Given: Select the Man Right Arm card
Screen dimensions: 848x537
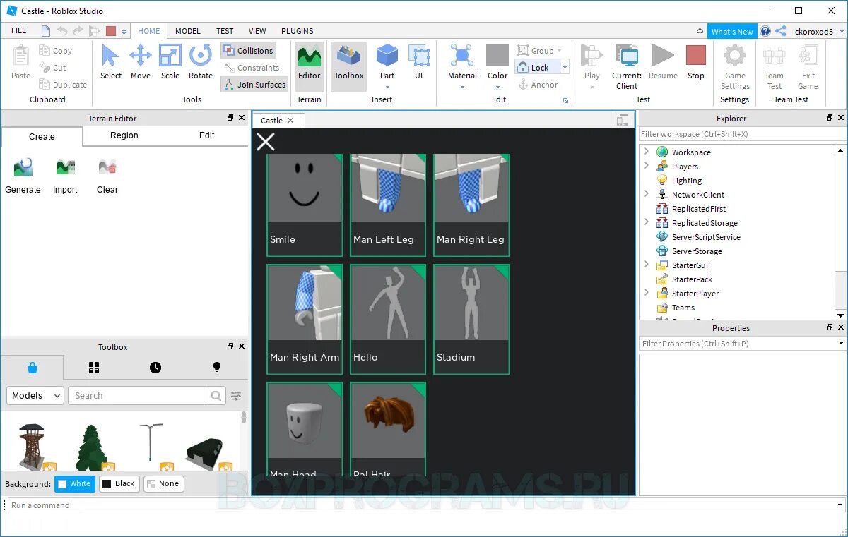Looking at the screenshot, I should point(305,320).
